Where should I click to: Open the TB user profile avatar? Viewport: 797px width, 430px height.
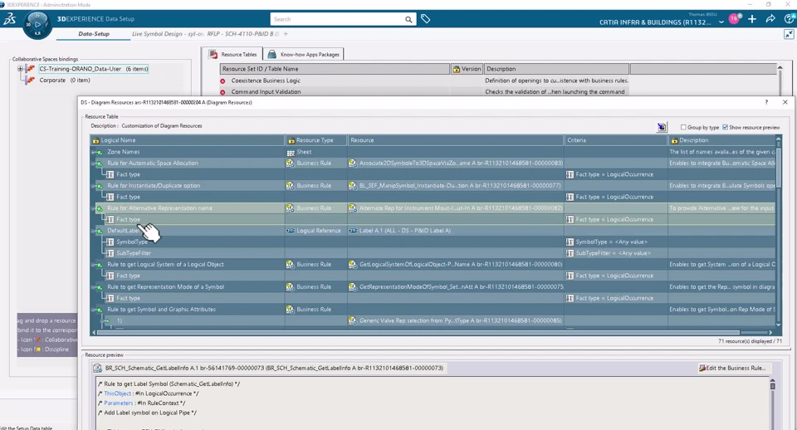(x=735, y=19)
